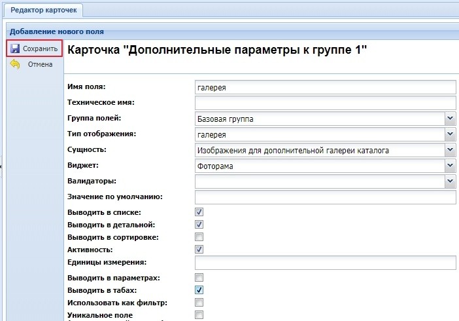This screenshot has width=459, height=321.
Task: Uncheck the Выводить в табах checkbox
Action: tap(199, 290)
